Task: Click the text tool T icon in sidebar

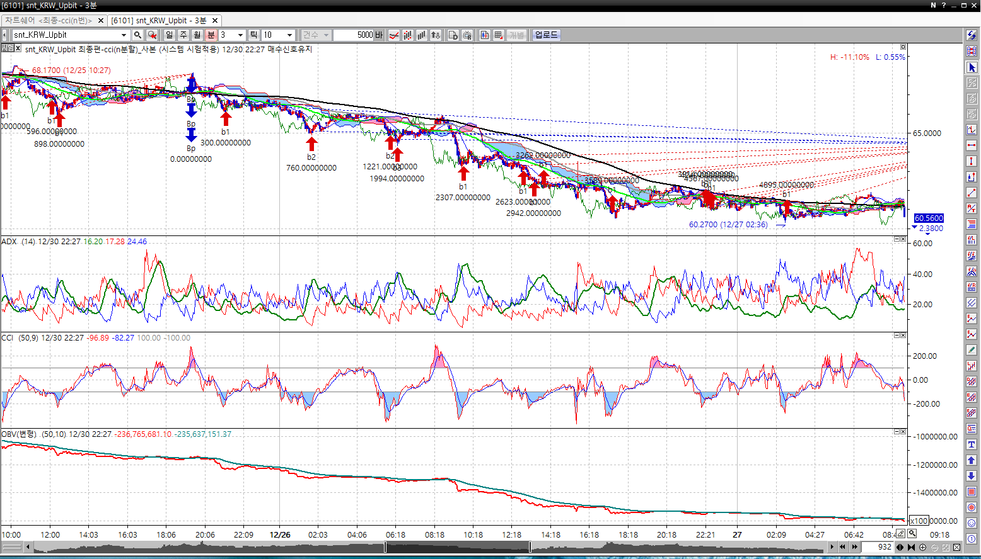Action: (972, 444)
